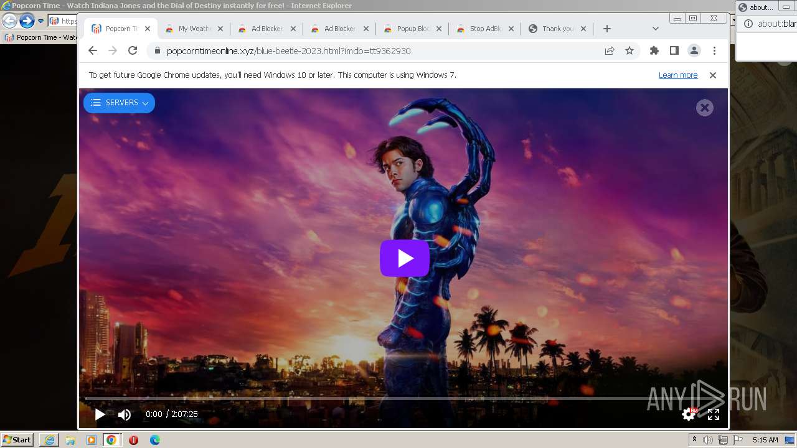
Task: Follow the Learn more link
Action: pyautogui.click(x=678, y=75)
